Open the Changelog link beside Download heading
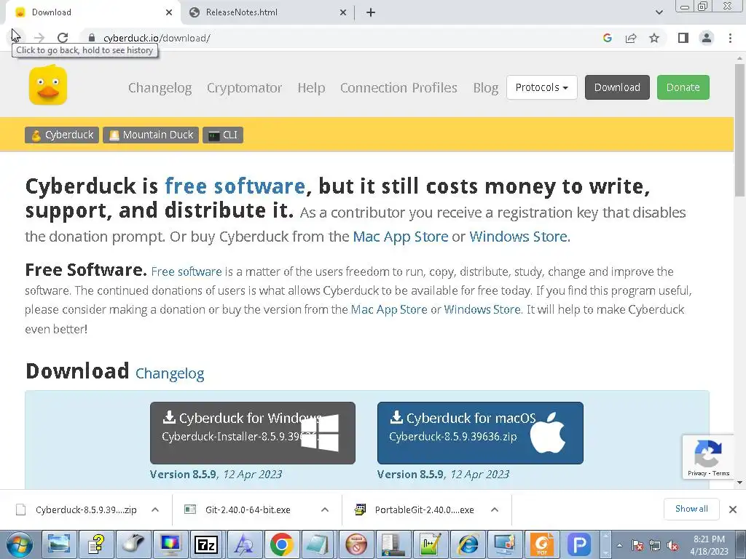 (170, 373)
